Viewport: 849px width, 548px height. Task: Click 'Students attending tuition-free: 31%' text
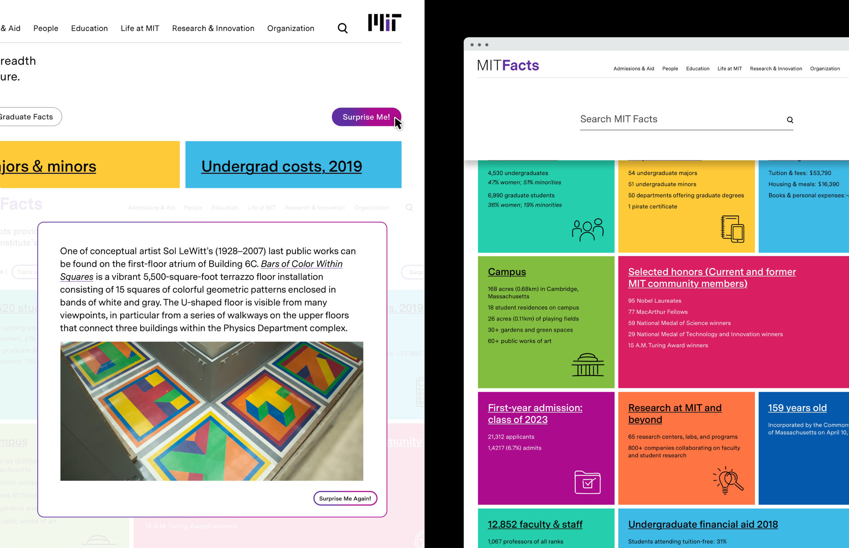(x=677, y=542)
